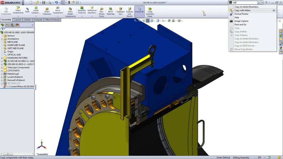Choose Copy with Mates from results
Viewport: 283px width, 159px height.
pos(253,10)
